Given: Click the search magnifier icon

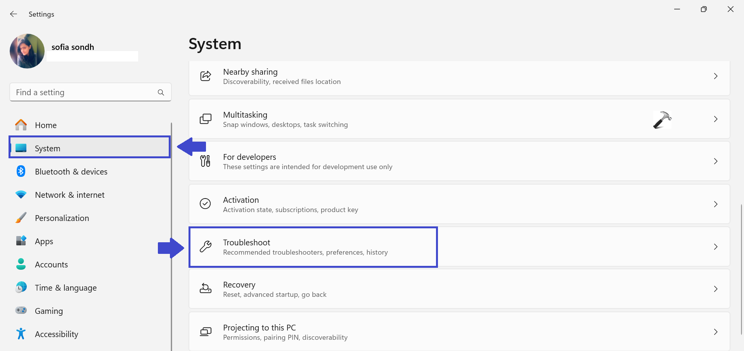Looking at the screenshot, I should 161,92.
